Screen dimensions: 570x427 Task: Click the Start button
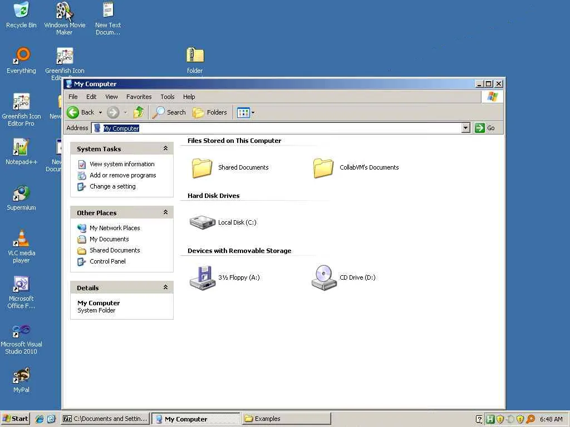click(15, 419)
